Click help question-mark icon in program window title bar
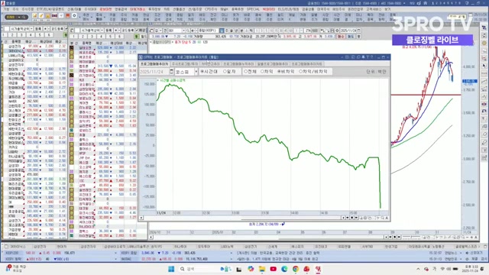 (x=372, y=57)
